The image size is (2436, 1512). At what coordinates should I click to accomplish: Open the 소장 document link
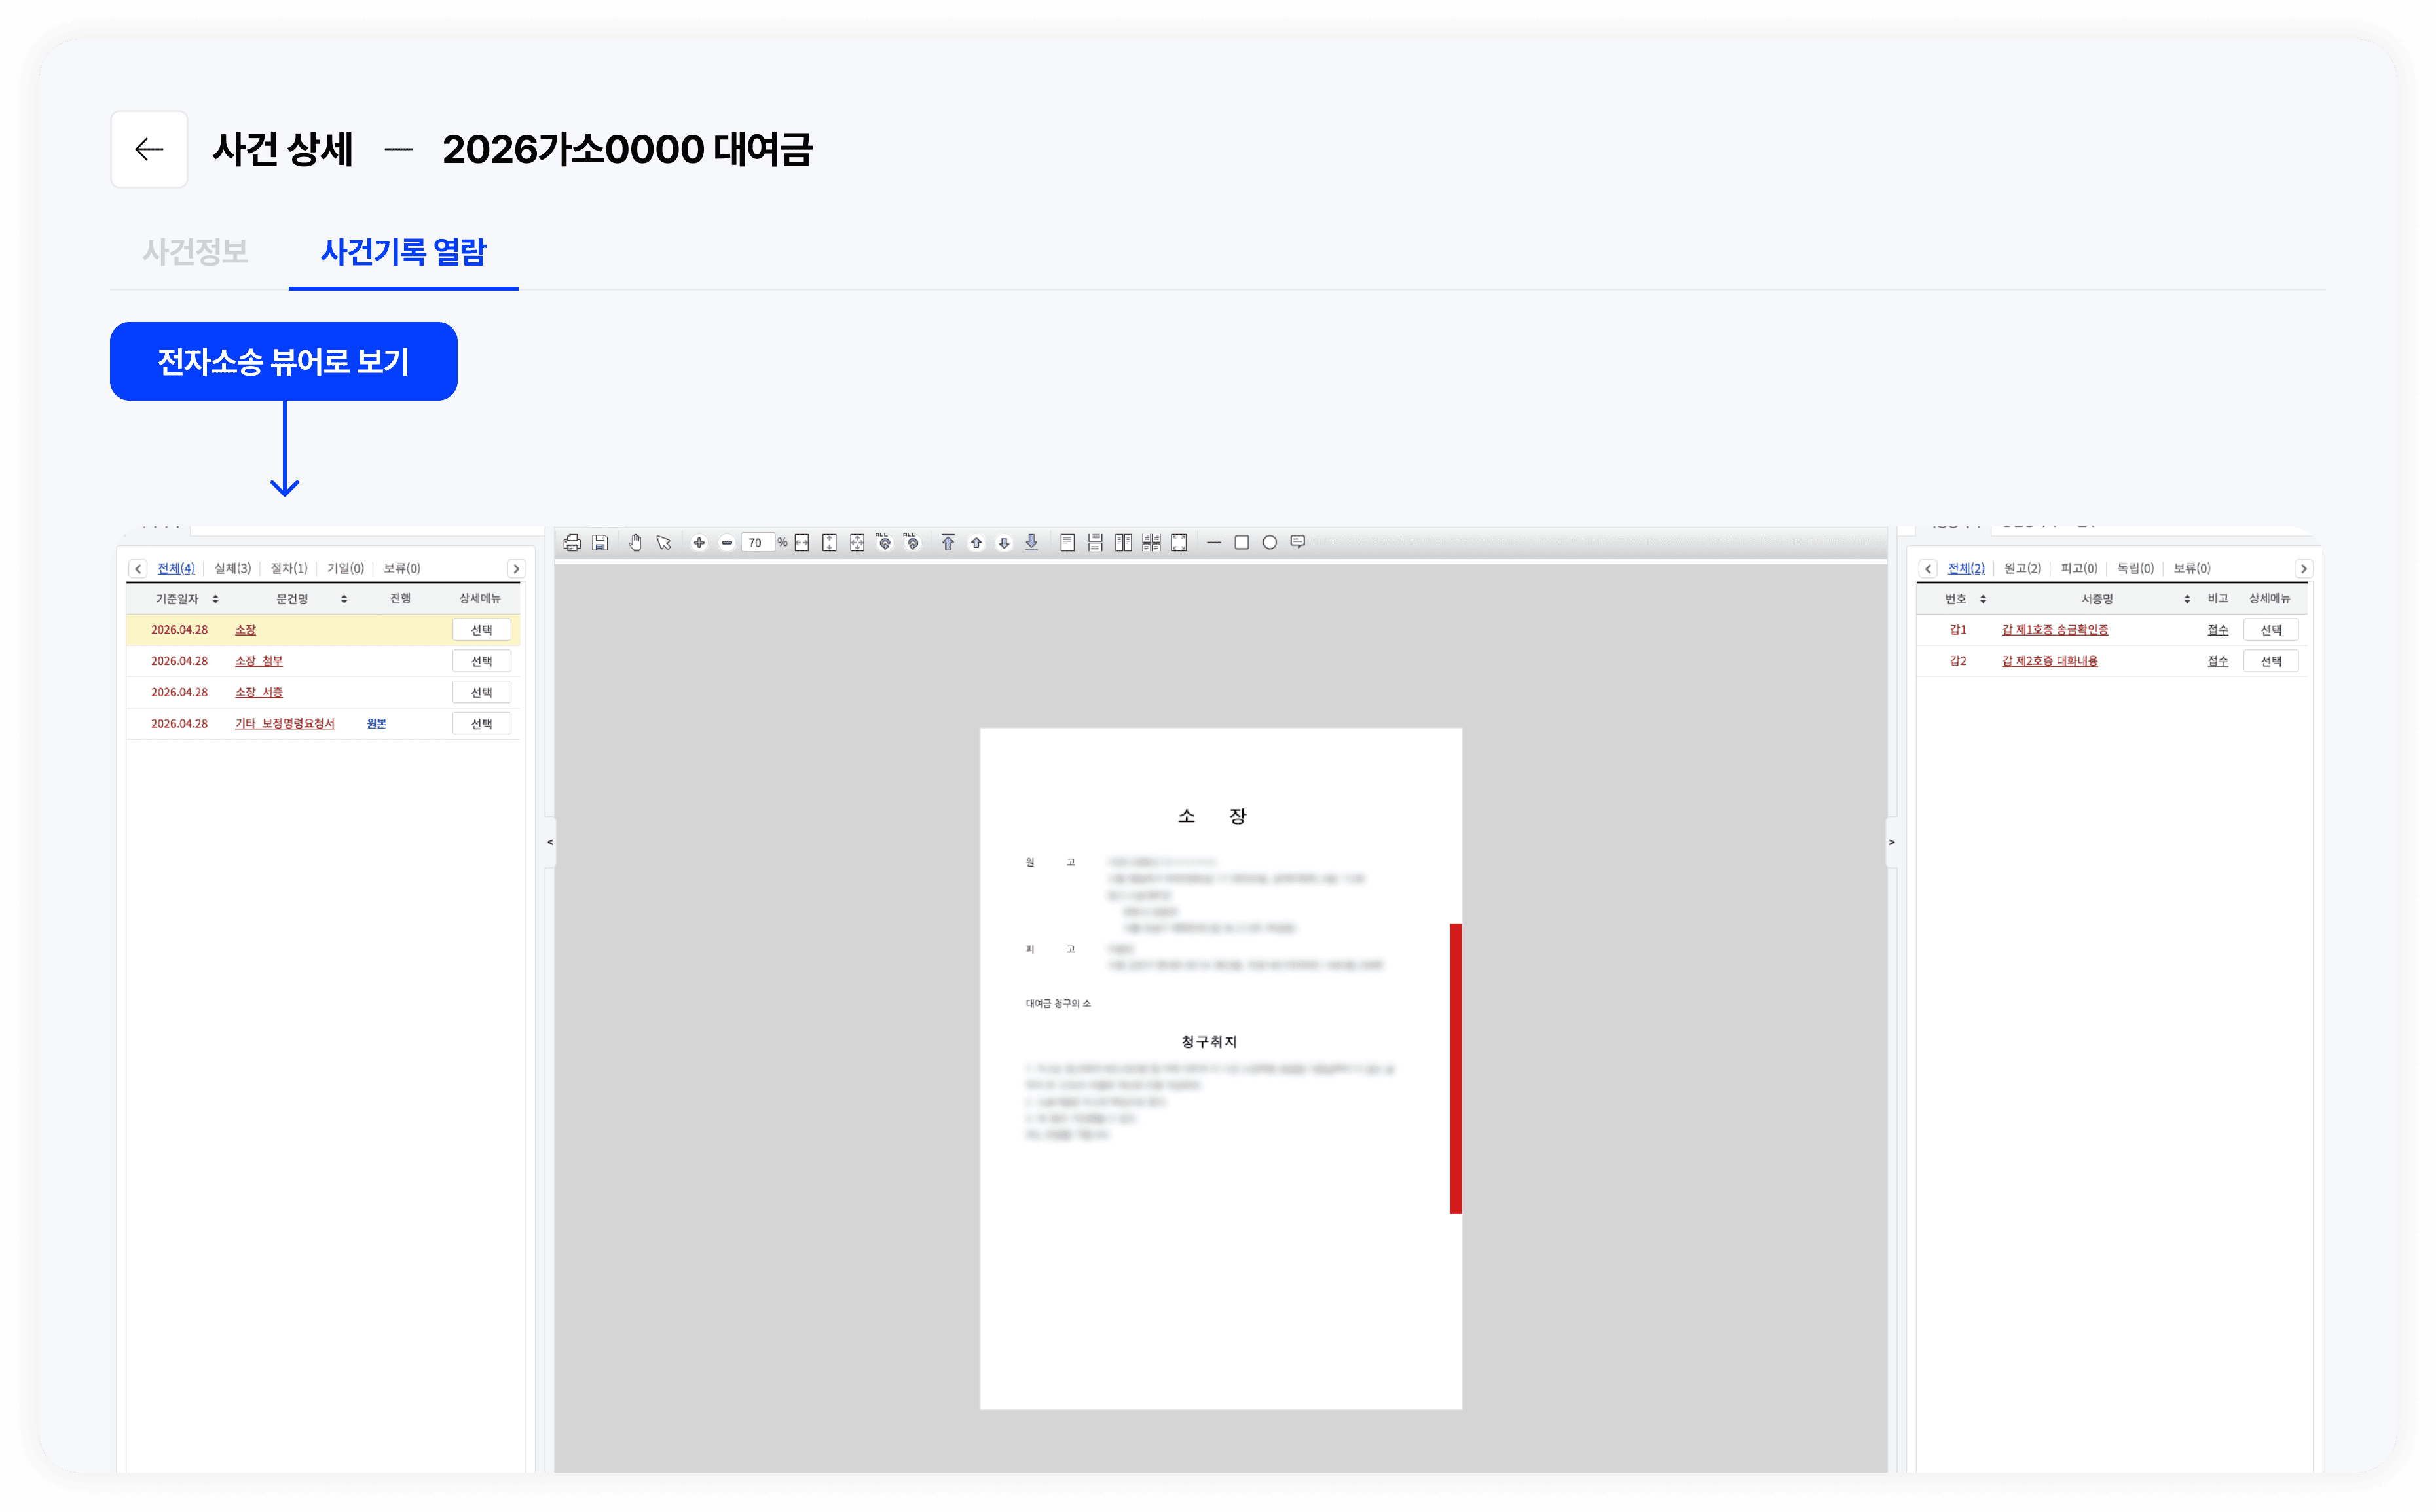[x=245, y=630]
